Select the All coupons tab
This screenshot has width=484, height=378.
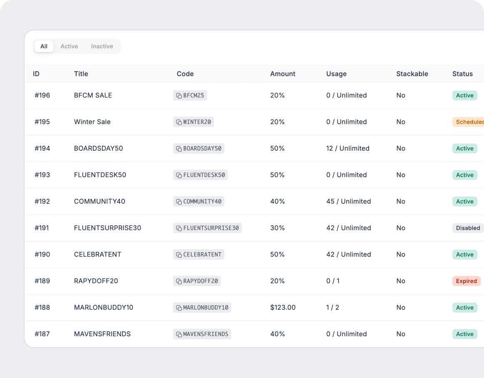click(44, 46)
